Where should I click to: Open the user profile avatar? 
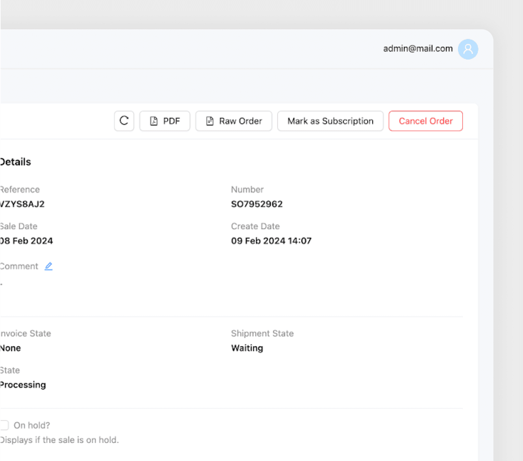(468, 49)
